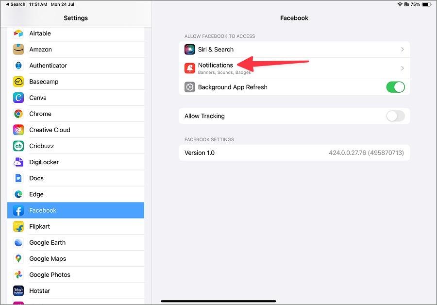Tap the Google Photos app icon
The image size is (437, 305).
pos(18,275)
